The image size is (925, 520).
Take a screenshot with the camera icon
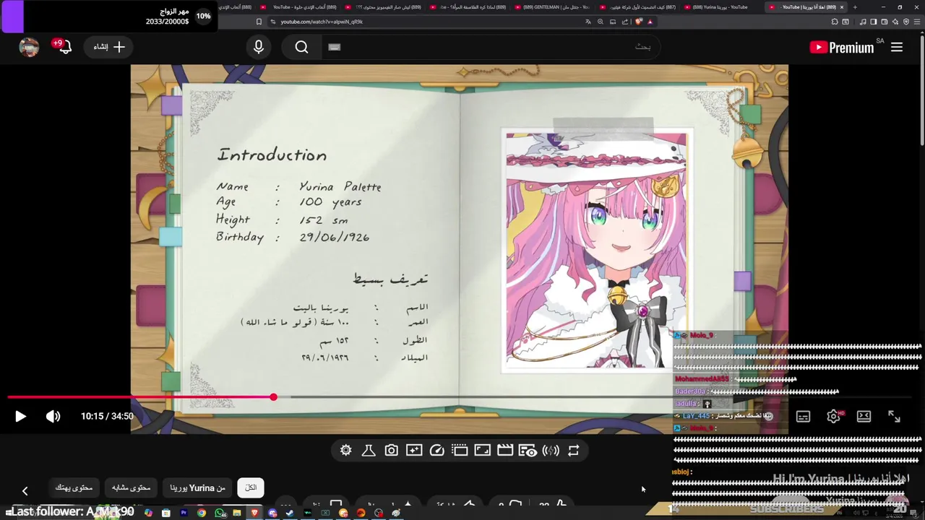(x=391, y=450)
